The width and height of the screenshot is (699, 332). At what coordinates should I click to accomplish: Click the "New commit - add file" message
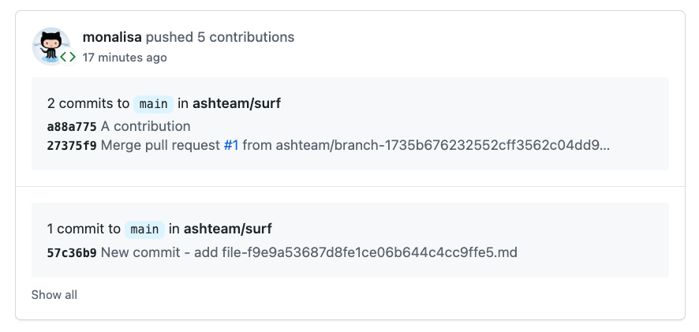pyautogui.click(x=308, y=252)
